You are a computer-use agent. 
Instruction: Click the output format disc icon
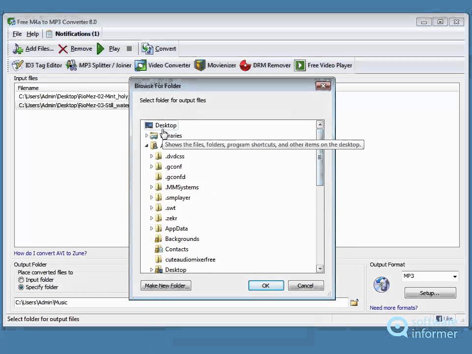pyautogui.click(x=382, y=285)
